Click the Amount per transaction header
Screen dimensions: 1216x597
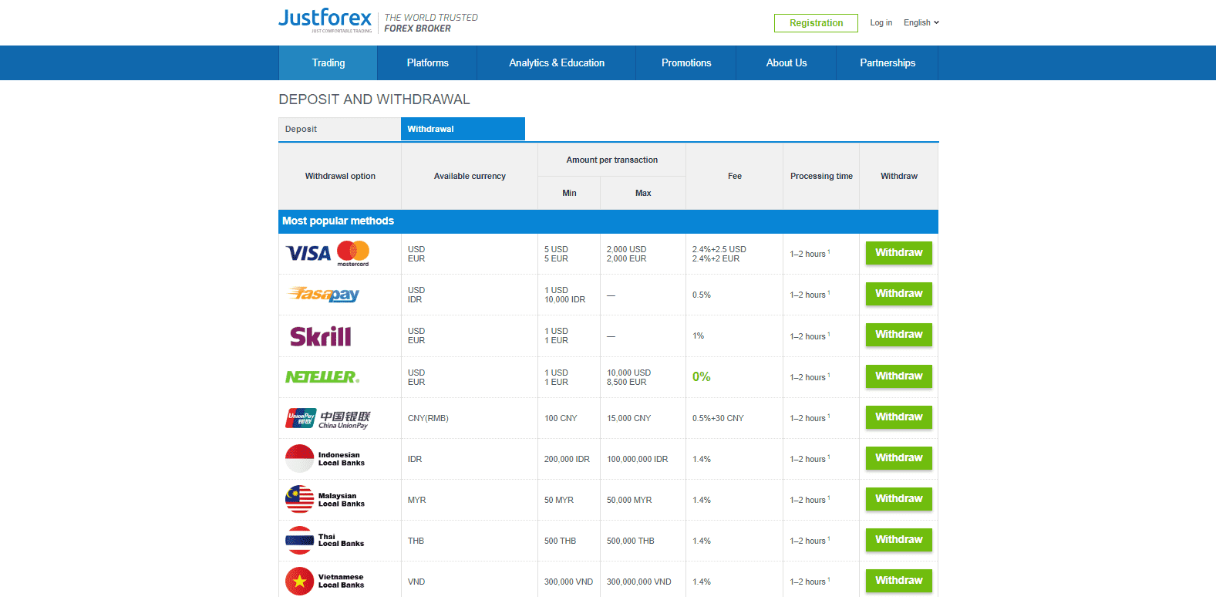[612, 160]
